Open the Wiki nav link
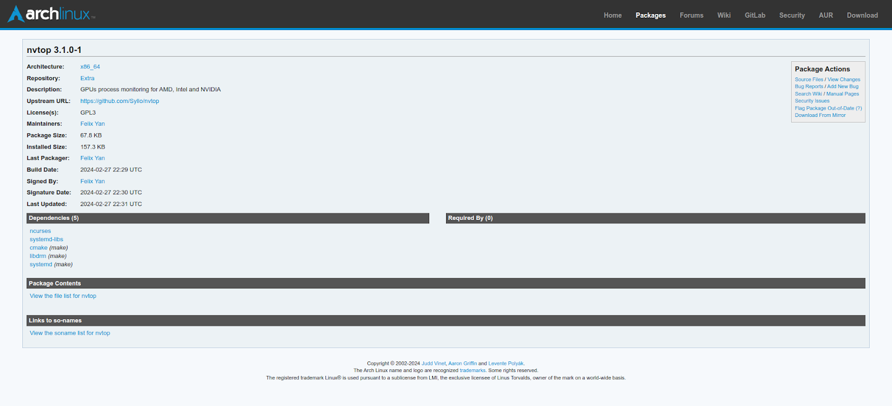Screen dimensions: 892x406 click(724, 15)
